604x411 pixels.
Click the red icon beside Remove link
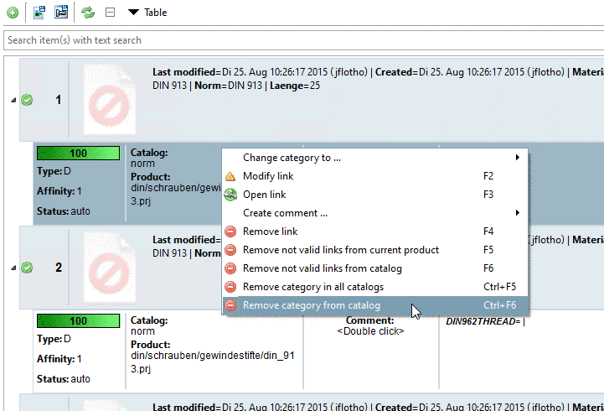(230, 232)
